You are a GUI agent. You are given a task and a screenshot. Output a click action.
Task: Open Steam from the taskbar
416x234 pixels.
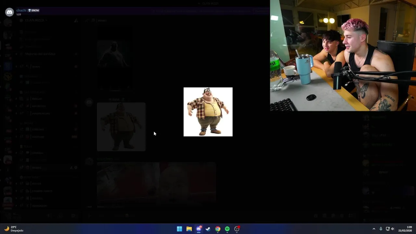(x=208, y=229)
